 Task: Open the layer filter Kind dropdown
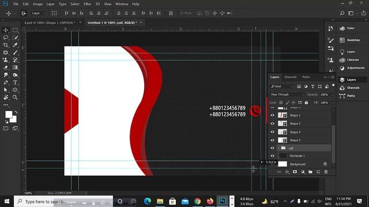[x=282, y=86]
